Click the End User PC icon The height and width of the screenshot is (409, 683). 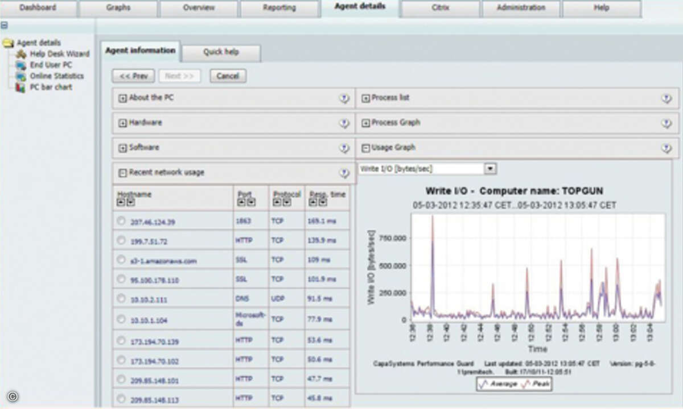tap(21, 65)
